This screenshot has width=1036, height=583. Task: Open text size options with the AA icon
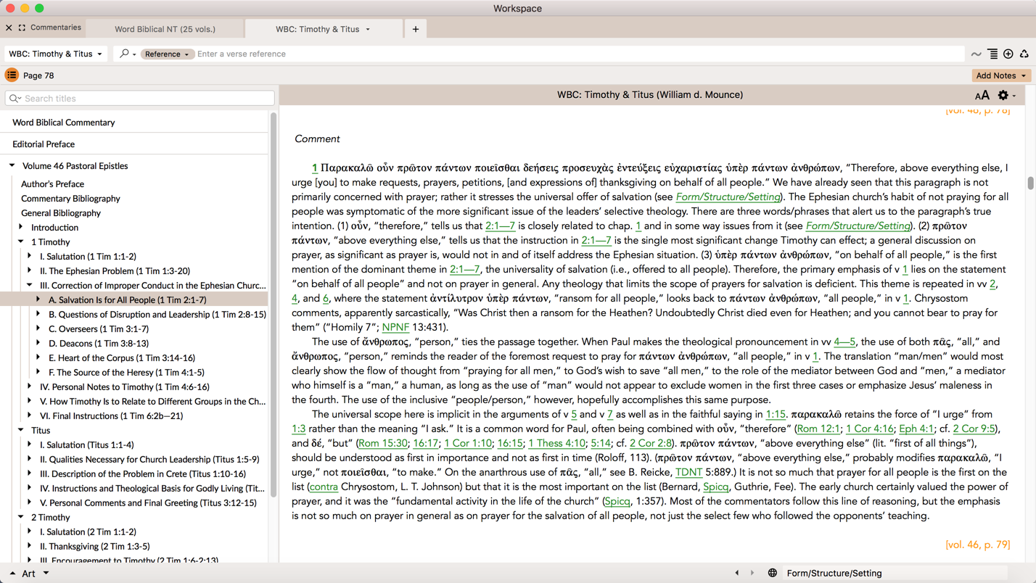(982, 95)
